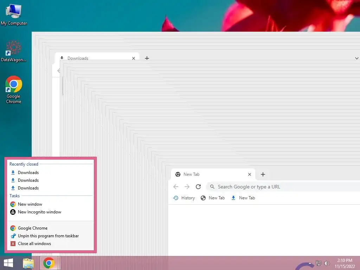Open the History bookmark

184,198
